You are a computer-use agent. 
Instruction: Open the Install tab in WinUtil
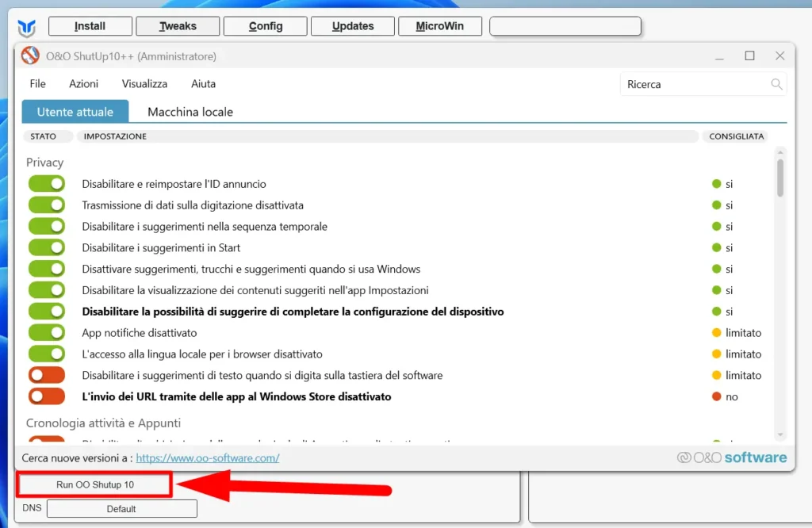coord(90,26)
